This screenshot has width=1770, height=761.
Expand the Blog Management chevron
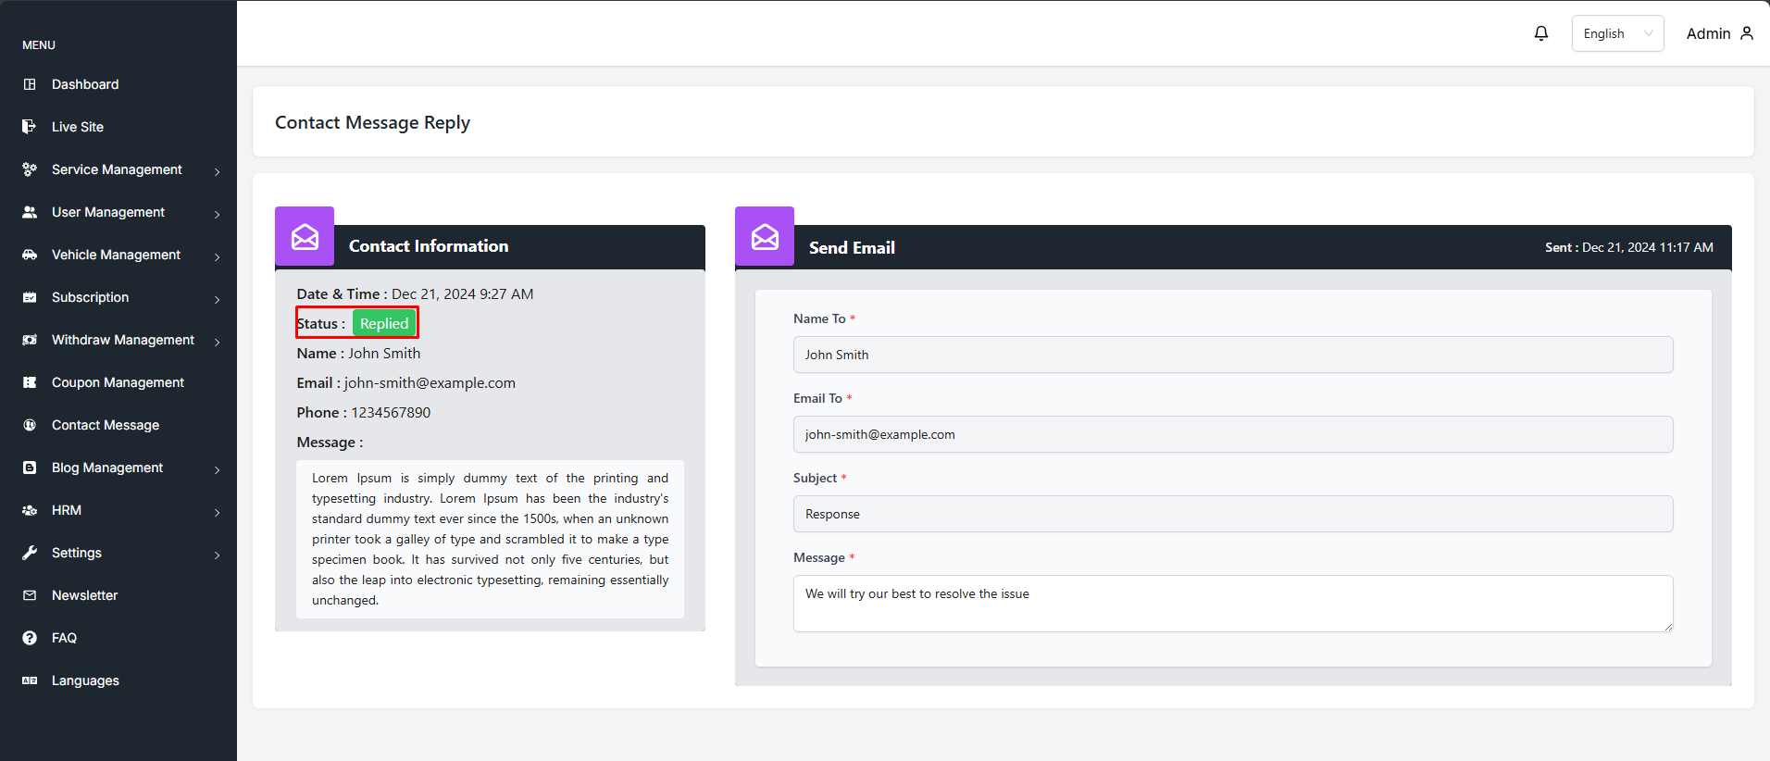[x=218, y=469]
